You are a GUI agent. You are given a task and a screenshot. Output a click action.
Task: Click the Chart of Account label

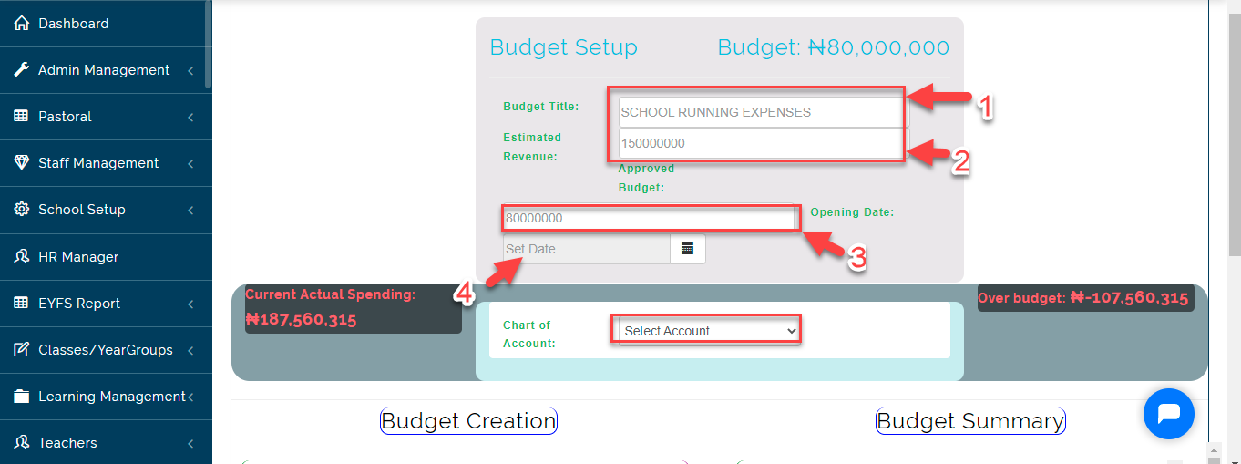coord(529,335)
